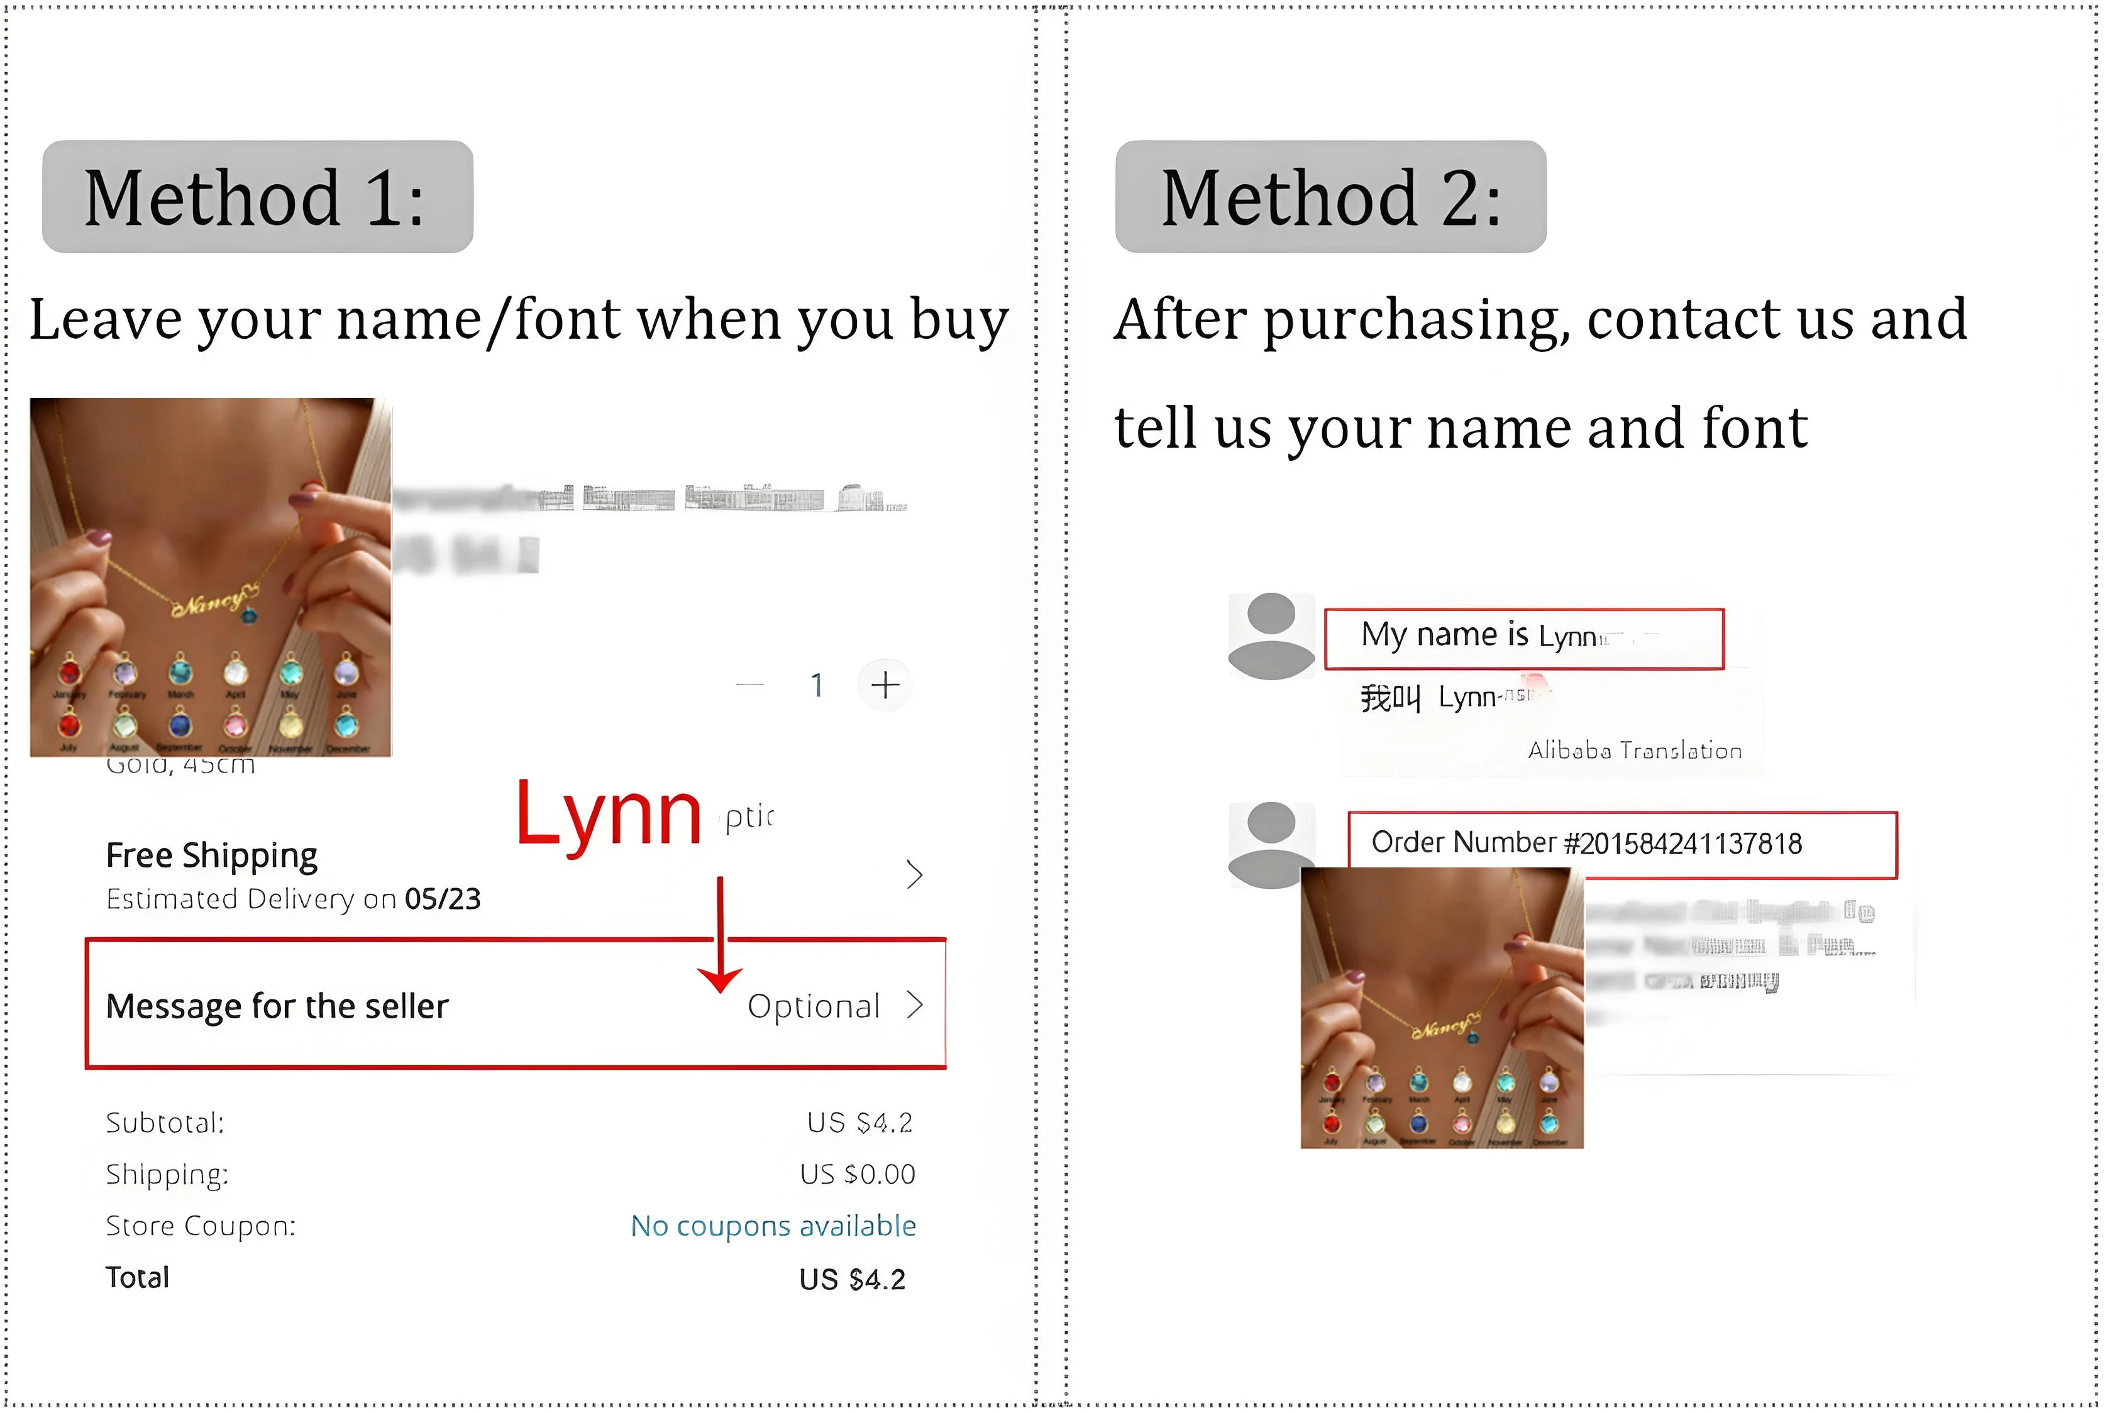Decrease quantity with the minus button

749,685
